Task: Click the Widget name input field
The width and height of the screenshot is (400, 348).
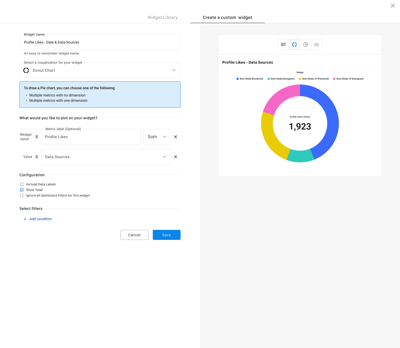Action: (100, 42)
